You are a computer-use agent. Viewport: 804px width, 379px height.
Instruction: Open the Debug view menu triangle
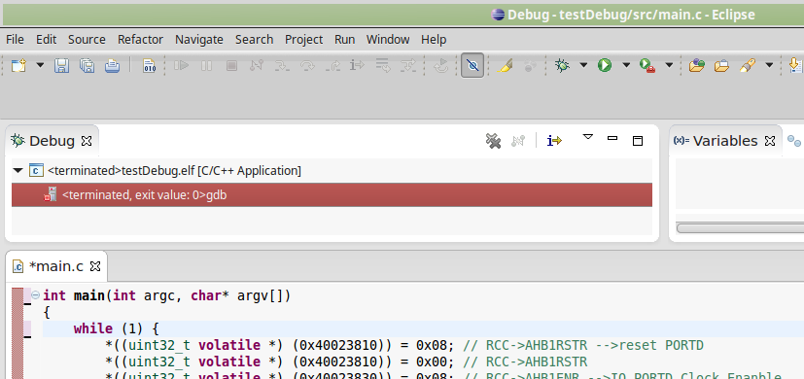click(588, 137)
